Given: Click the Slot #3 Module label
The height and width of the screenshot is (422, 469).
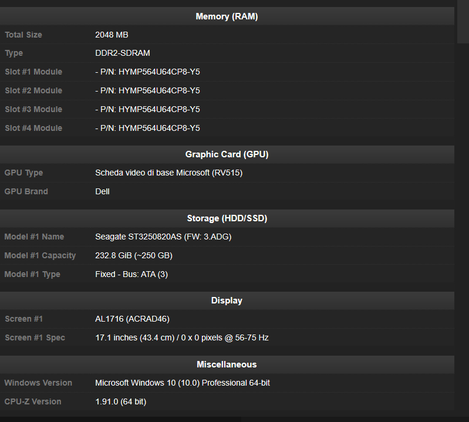Looking at the screenshot, I should point(33,109).
